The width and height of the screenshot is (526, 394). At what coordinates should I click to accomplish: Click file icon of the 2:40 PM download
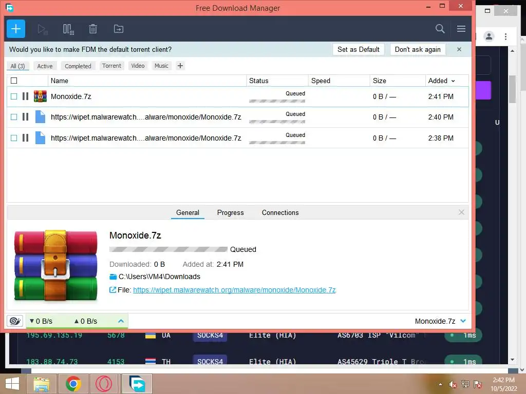[x=40, y=117]
